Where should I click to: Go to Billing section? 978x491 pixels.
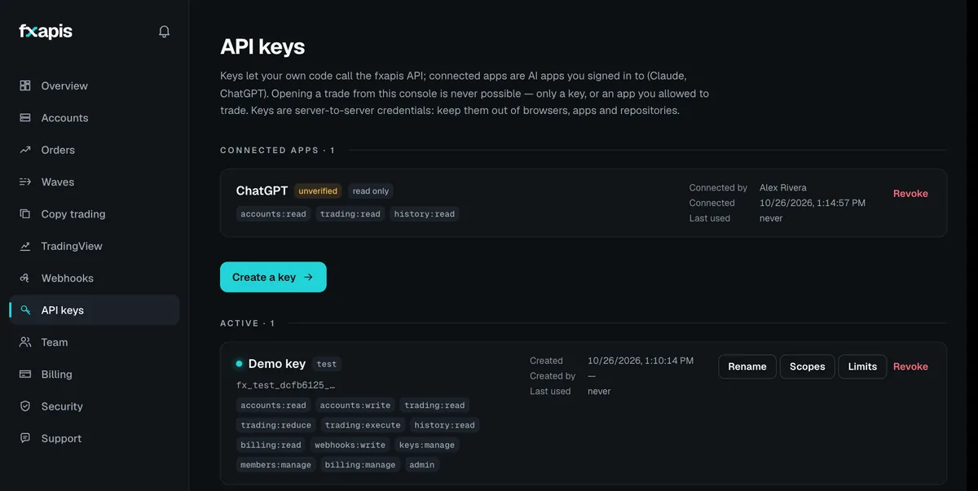95,375
